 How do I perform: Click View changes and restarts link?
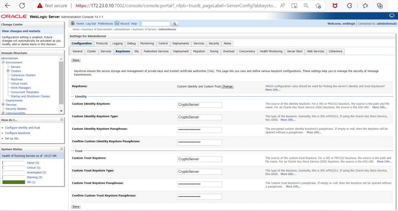21,31
